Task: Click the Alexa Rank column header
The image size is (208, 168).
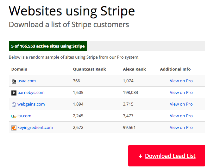Action: tap(134, 69)
